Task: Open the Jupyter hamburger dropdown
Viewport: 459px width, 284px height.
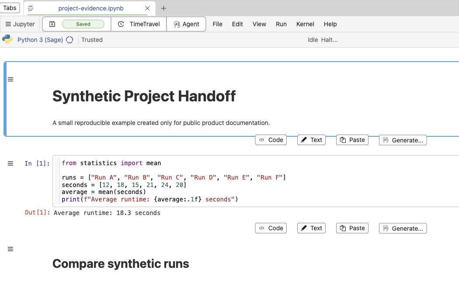Action: (20, 24)
